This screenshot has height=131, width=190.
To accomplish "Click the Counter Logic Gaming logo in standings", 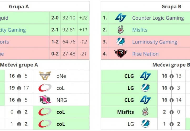I will (121, 18).
